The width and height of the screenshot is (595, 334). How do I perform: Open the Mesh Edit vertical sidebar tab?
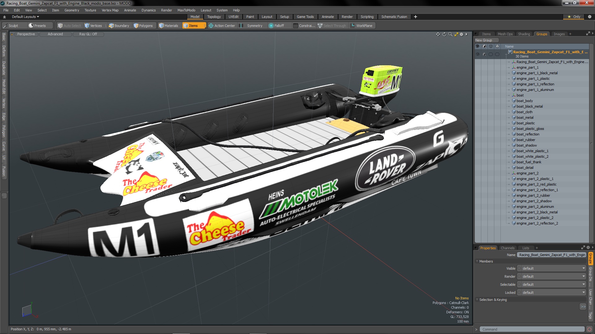(4, 87)
